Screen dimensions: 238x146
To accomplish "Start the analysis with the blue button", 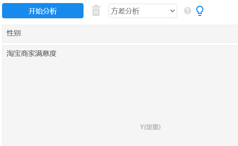I will pyautogui.click(x=43, y=11).
